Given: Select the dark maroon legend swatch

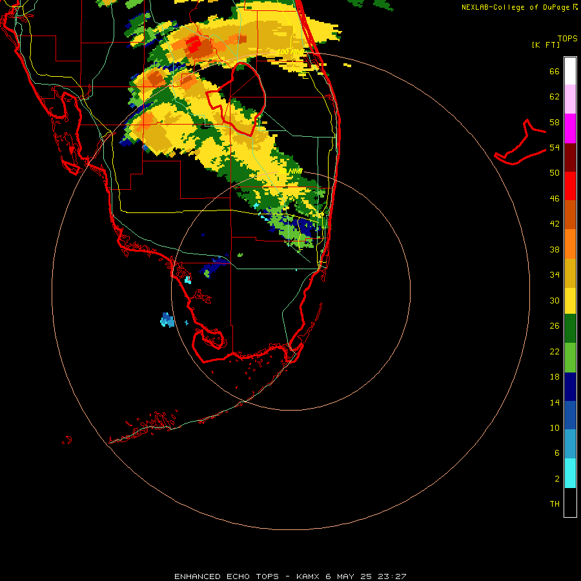Looking at the screenshot, I should [570, 157].
